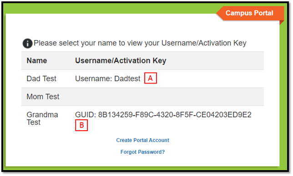Click the Please select your name message
Viewport: 293px width, 176px height.
[x=140, y=43]
